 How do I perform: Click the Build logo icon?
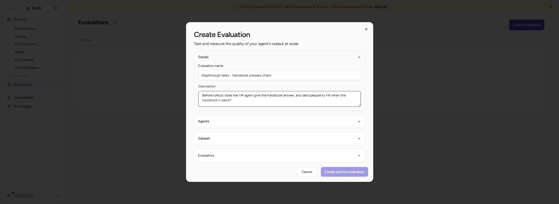coord(28,8)
